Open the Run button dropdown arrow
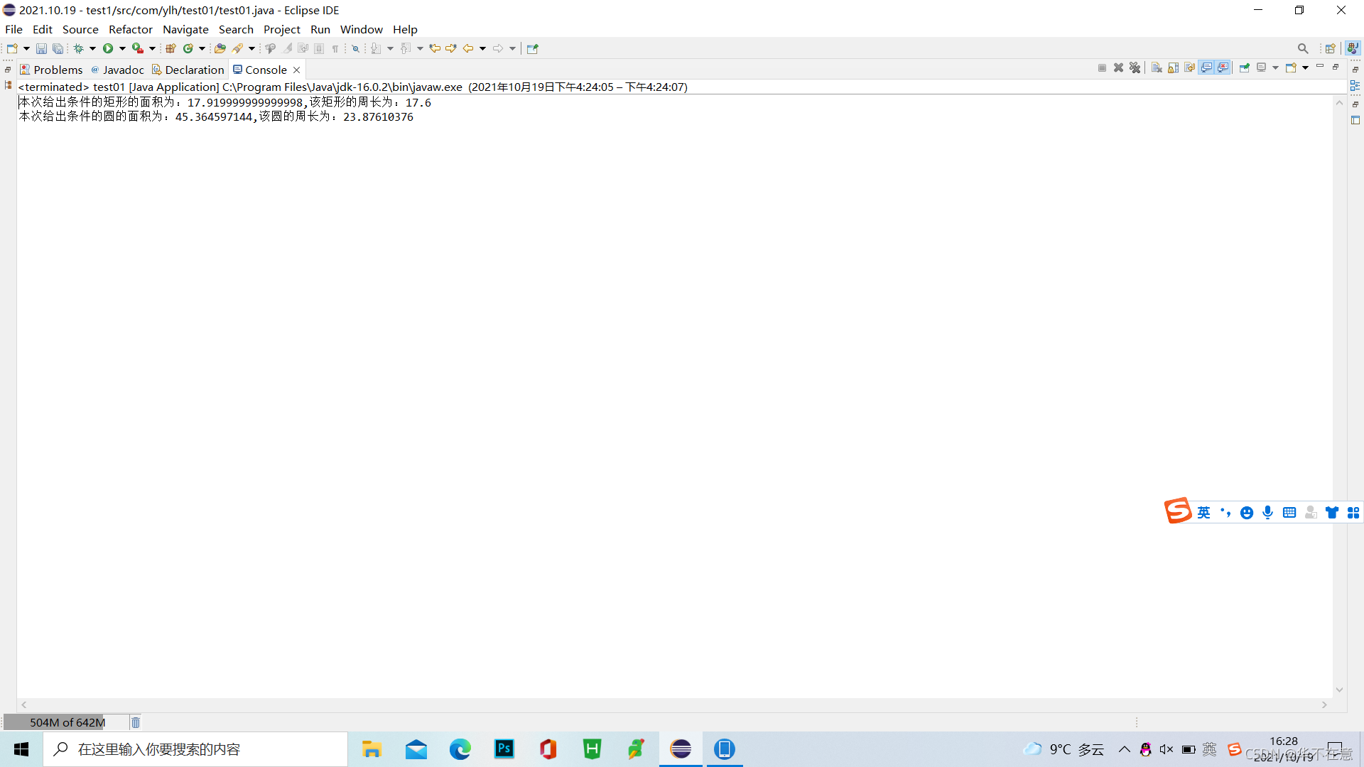 click(x=122, y=49)
